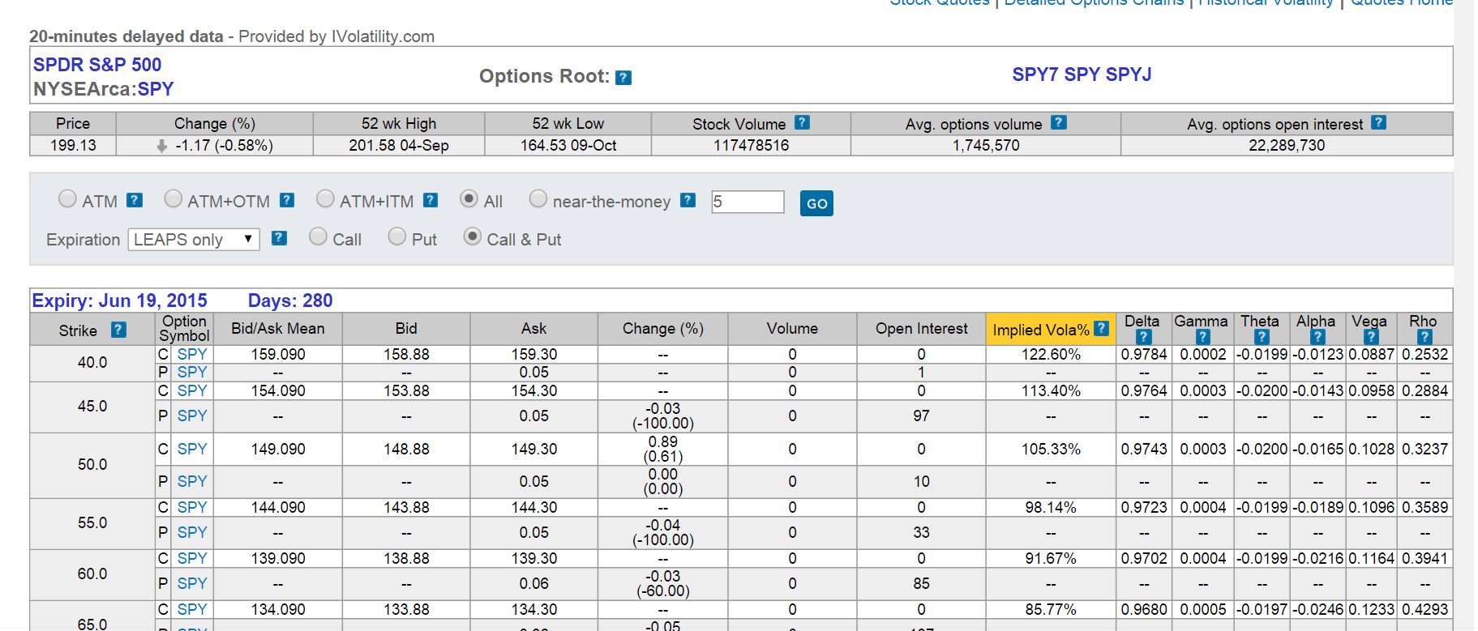Viewport: 1478px width, 631px height.
Task: Click the NYSEArca SPY ticker link
Action: coord(156,89)
